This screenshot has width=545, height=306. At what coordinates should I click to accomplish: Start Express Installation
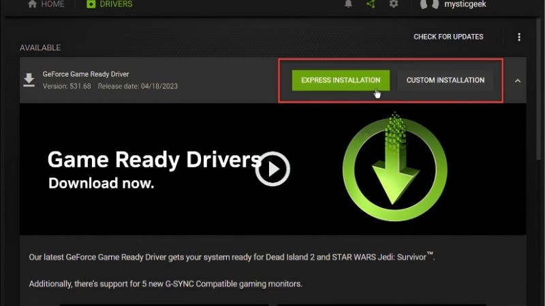(341, 80)
